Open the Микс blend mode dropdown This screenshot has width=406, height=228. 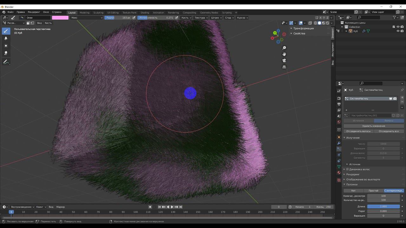86,18
